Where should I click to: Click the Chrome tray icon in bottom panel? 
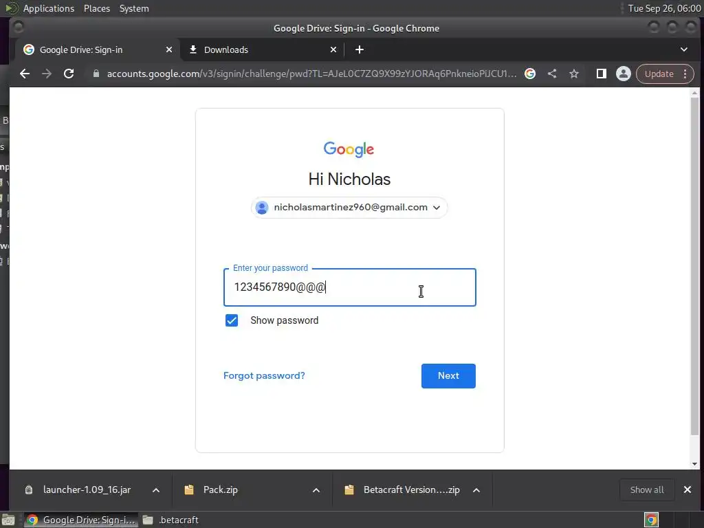point(651,520)
